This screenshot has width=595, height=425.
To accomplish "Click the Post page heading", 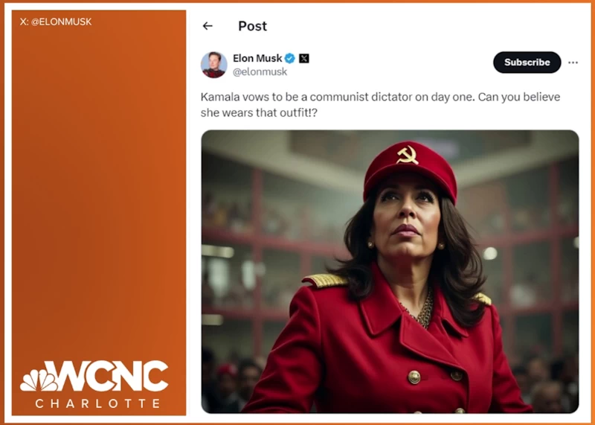I will pyautogui.click(x=252, y=26).
